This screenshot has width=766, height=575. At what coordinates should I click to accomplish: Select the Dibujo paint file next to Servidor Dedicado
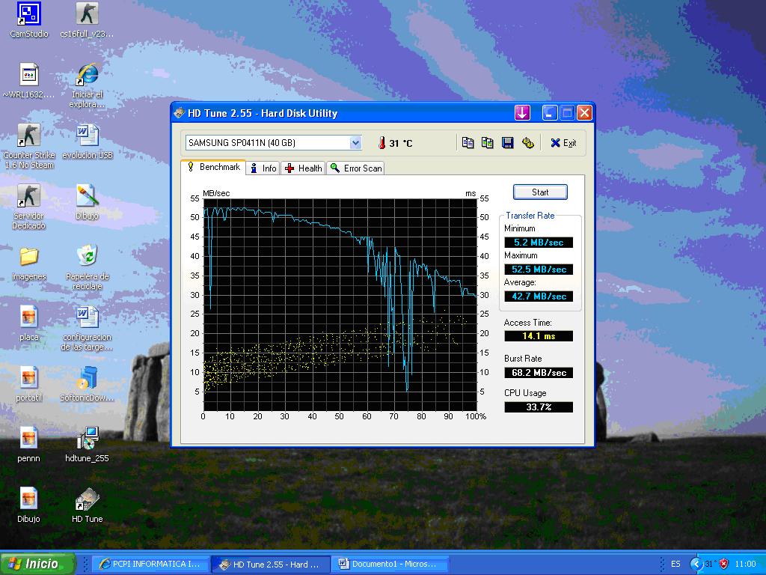[88, 202]
